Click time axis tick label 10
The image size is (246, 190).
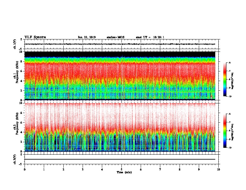[218, 170]
